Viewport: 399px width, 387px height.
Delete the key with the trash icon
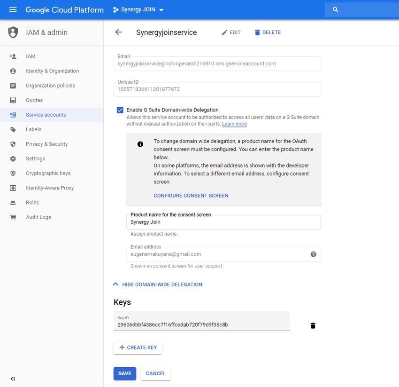point(313,325)
